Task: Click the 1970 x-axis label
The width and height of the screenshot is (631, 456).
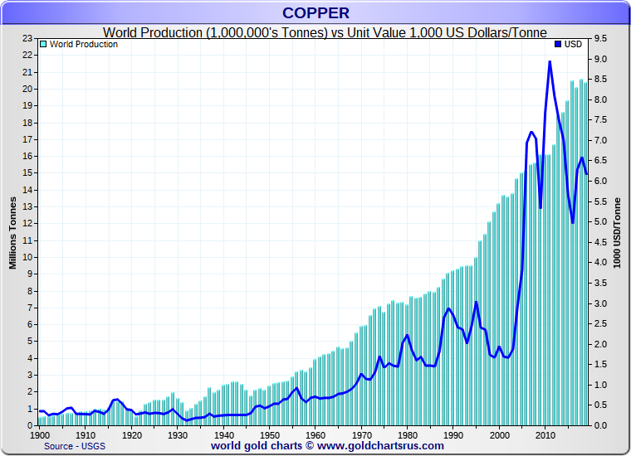Action: pyautogui.click(x=362, y=435)
